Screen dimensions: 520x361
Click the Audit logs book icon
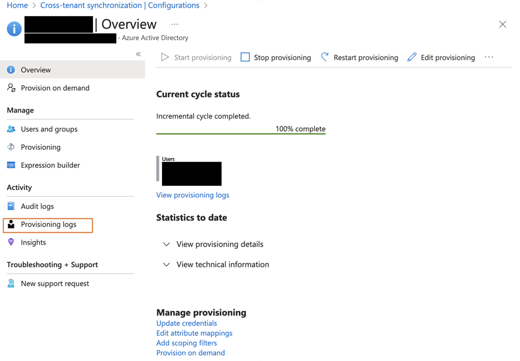click(x=11, y=206)
